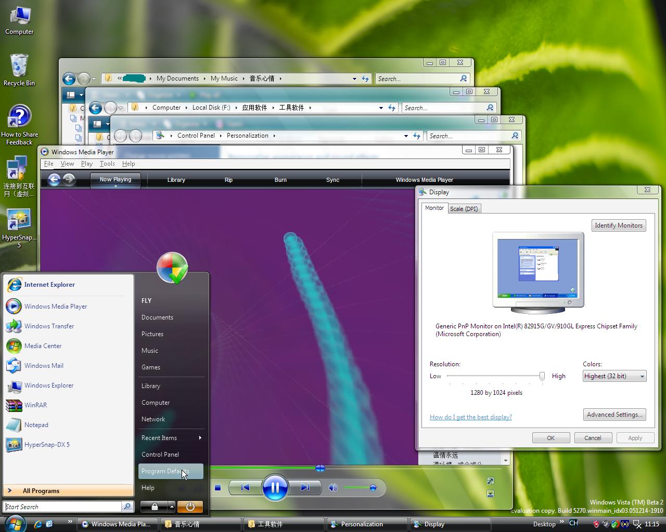Viewport: 666px width, 532px height.
Task: Open HyperSnap 5 desktop shortcut
Action: (19, 229)
